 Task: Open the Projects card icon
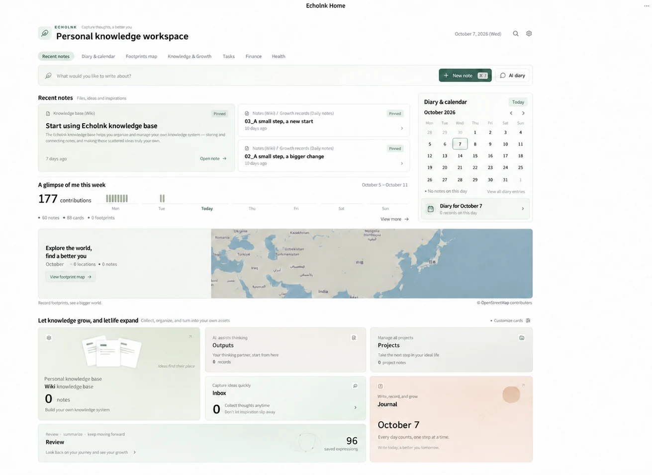click(522, 338)
